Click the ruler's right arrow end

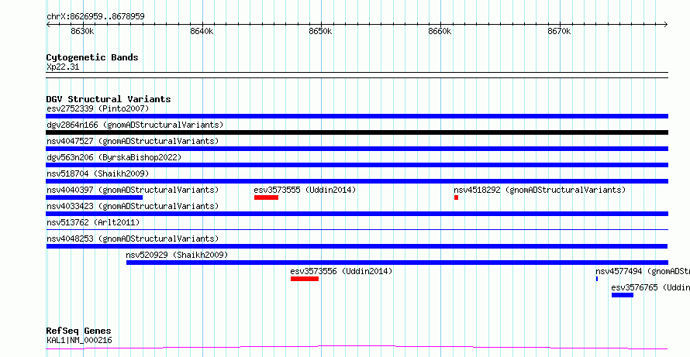(x=666, y=24)
